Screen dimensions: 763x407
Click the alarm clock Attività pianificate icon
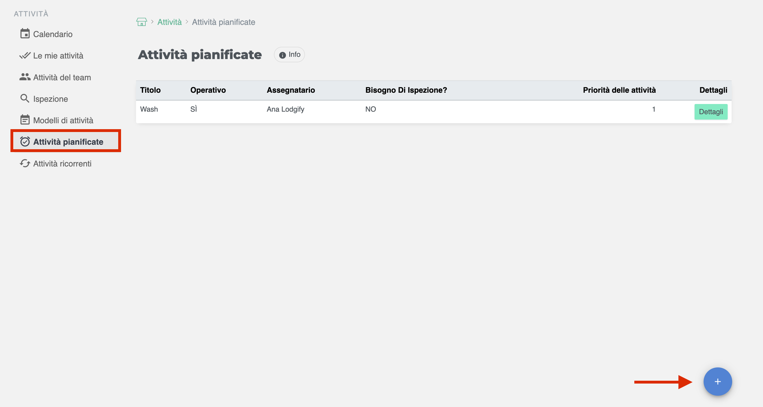25,142
